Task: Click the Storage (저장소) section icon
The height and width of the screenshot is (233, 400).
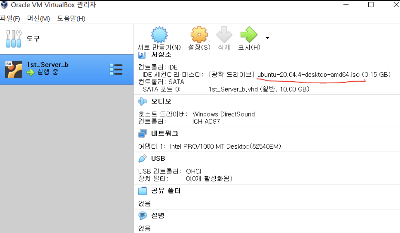Action: pyautogui.click(x=142, y=55)
